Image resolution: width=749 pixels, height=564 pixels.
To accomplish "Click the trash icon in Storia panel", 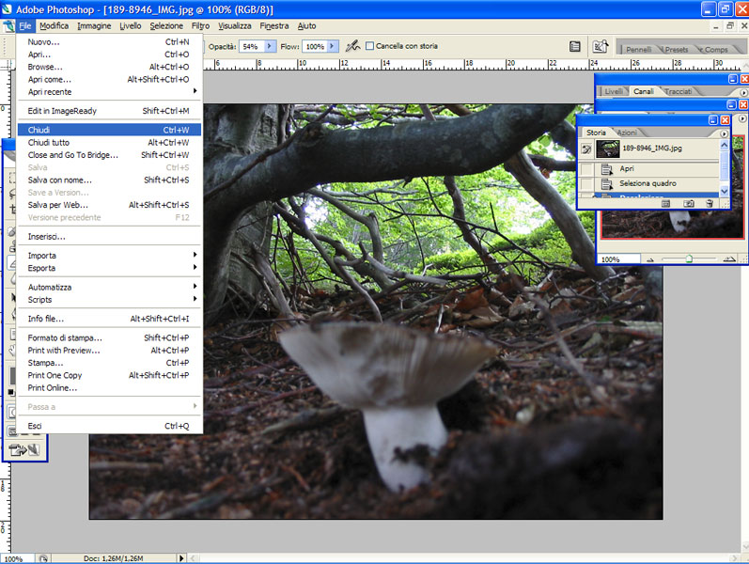I will pyautogui.click(x=710, y=202).
